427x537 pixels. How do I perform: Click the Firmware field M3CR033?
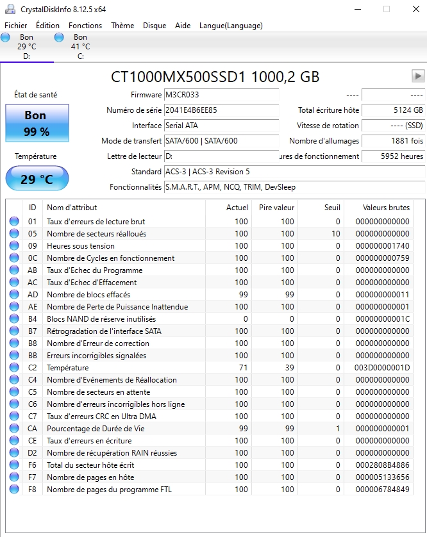click(x=221, y=95)
